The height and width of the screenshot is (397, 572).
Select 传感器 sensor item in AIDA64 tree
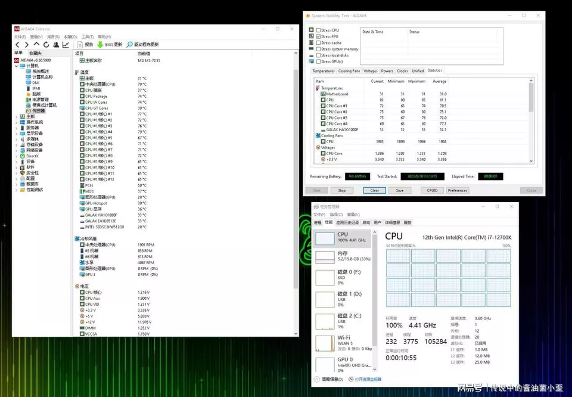[x=35, y=110]
